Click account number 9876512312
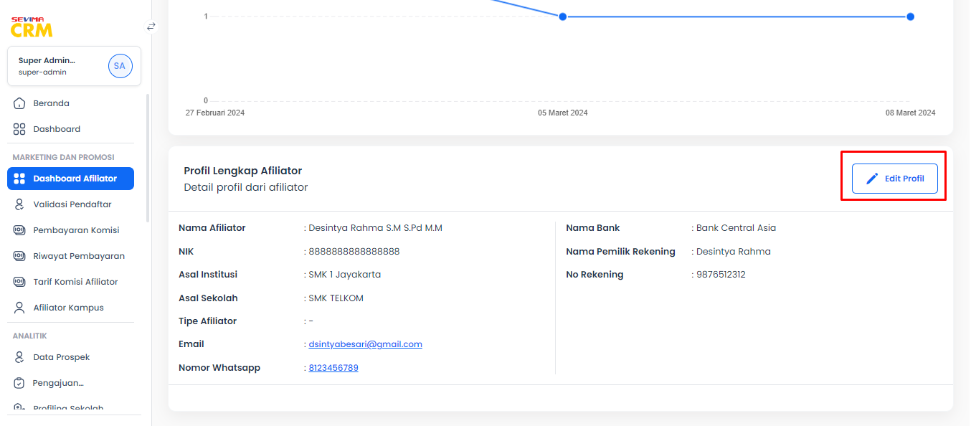The width and height of the screenshot is (971, 426). (721, 275)
